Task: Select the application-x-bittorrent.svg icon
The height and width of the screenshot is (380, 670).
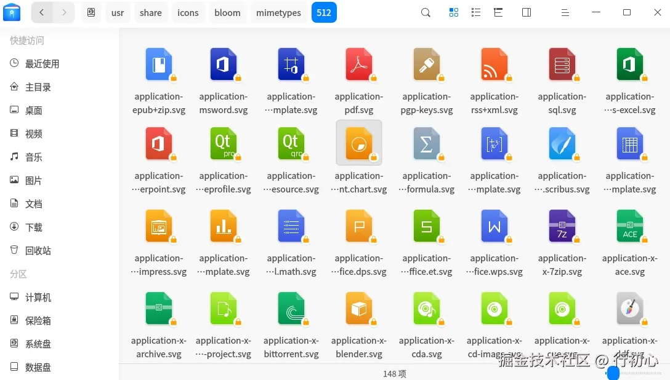Action: point(291,308)
